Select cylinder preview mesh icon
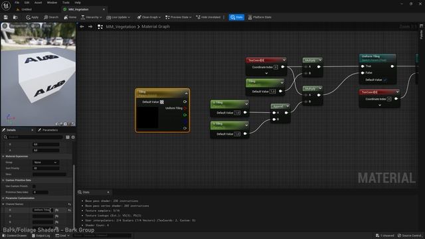Screen dimensions: 425x239 tap(57, 124)
